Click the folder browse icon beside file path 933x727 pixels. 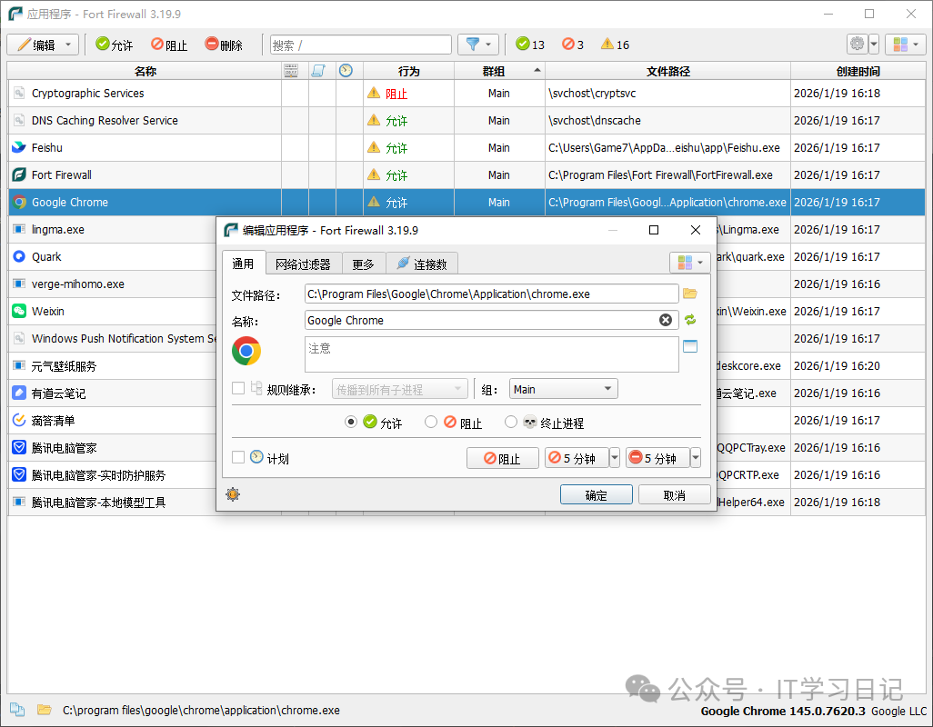coord(690,294)
